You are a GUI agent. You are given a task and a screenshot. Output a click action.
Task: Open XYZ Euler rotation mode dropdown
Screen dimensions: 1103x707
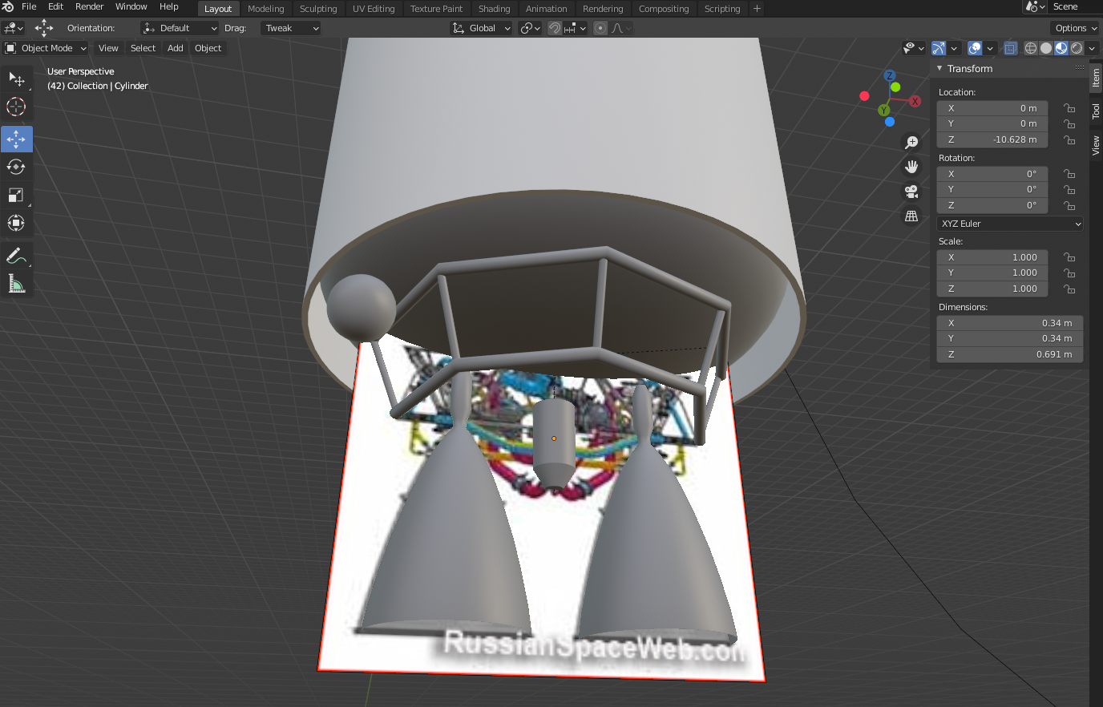point(1010,224)
